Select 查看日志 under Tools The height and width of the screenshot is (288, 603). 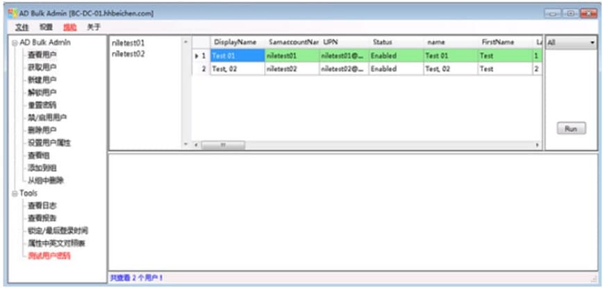click(42, 206)
